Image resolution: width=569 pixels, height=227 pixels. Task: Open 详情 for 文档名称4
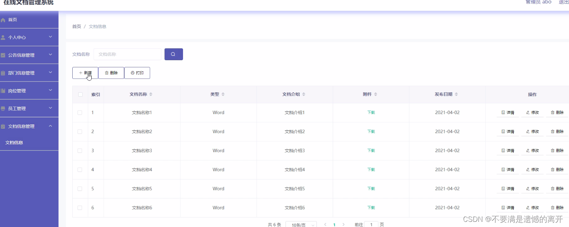(507, 170)
